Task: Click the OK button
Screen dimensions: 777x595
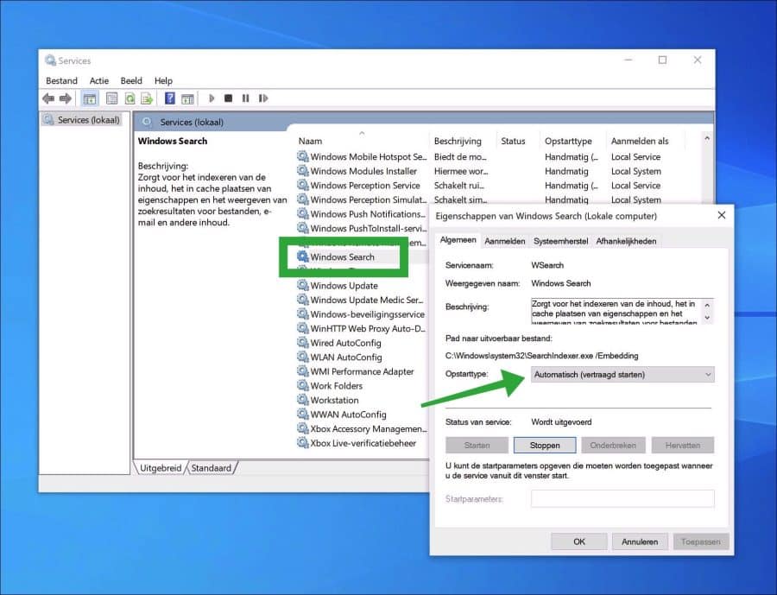Action: (x=578, y=541)
